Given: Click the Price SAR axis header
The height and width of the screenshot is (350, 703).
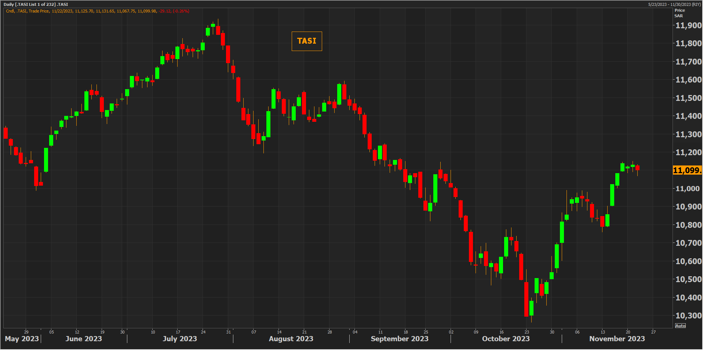Looking at the screenshot, I should [680, 13].
